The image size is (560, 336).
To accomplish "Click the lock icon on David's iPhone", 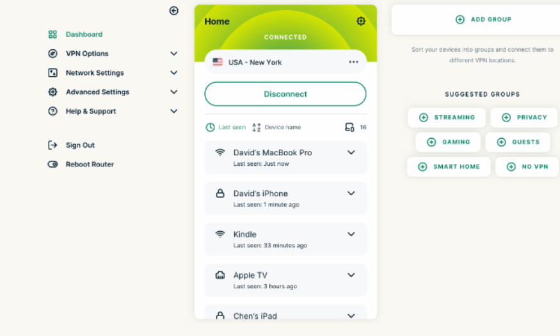I will tap(220, 193).
